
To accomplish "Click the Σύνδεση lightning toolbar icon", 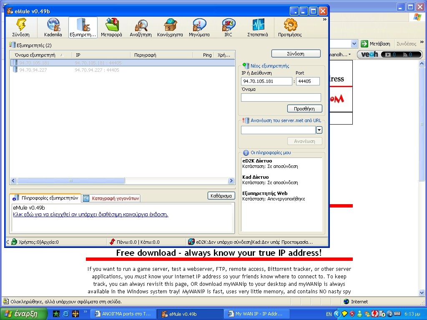I will click(21, 27).
